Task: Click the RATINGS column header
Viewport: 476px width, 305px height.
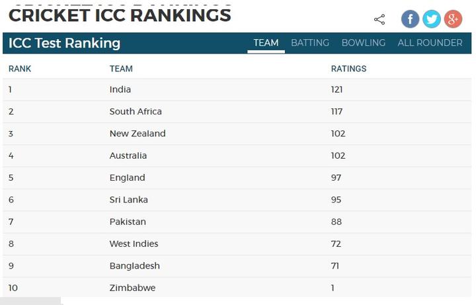Action: click(x=348, y=69)
